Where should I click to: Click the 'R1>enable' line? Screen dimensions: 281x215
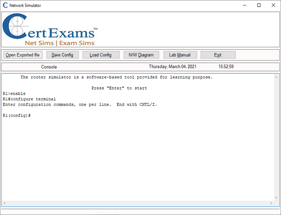14,93
